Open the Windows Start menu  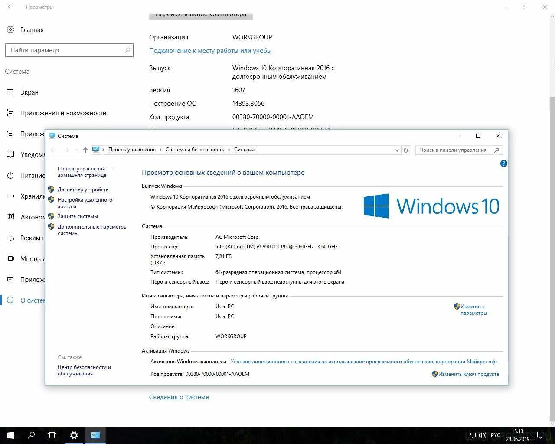tap(10, 435)
